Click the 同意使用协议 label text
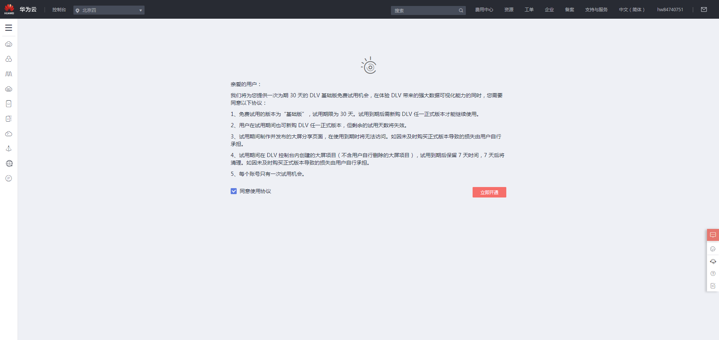719x340 pixels. pos(255,191)
